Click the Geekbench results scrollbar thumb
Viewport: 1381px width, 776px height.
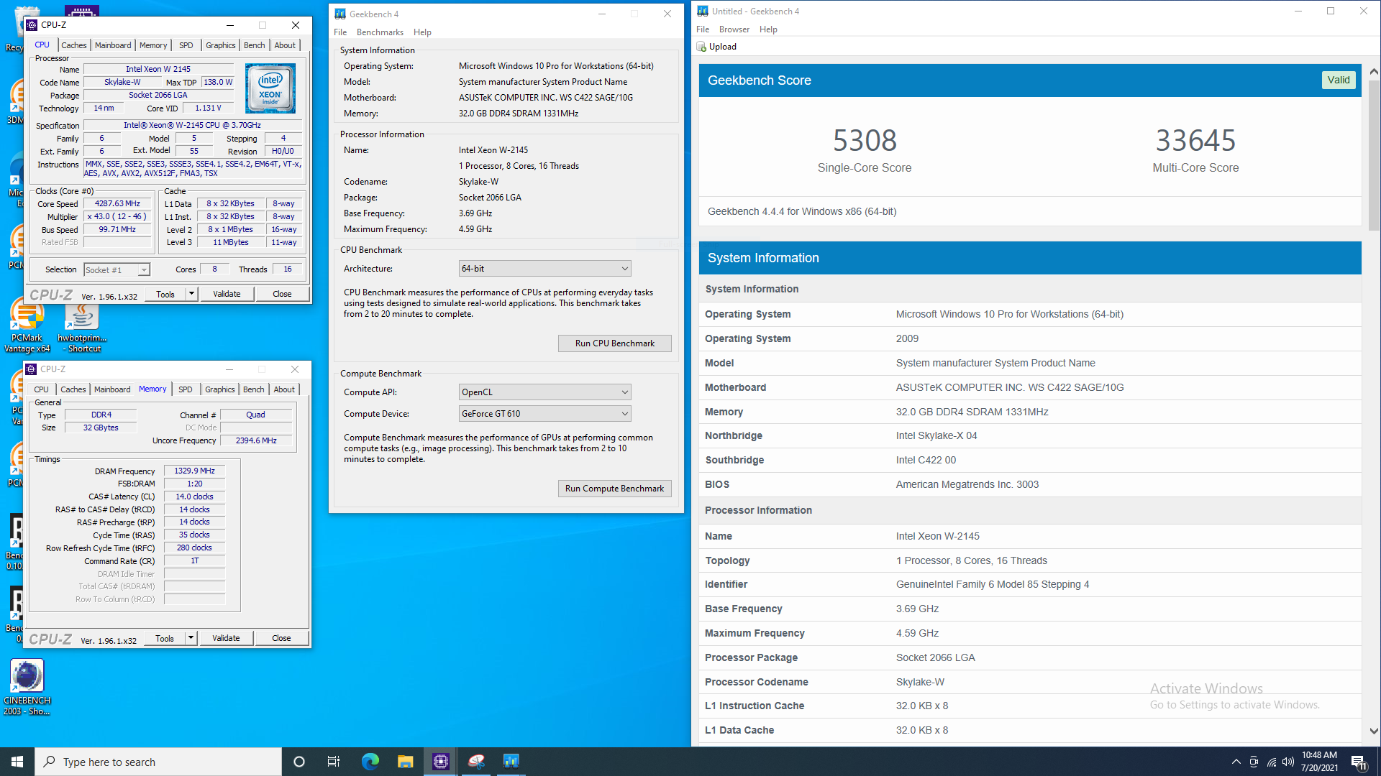(x=1374, y=154)
